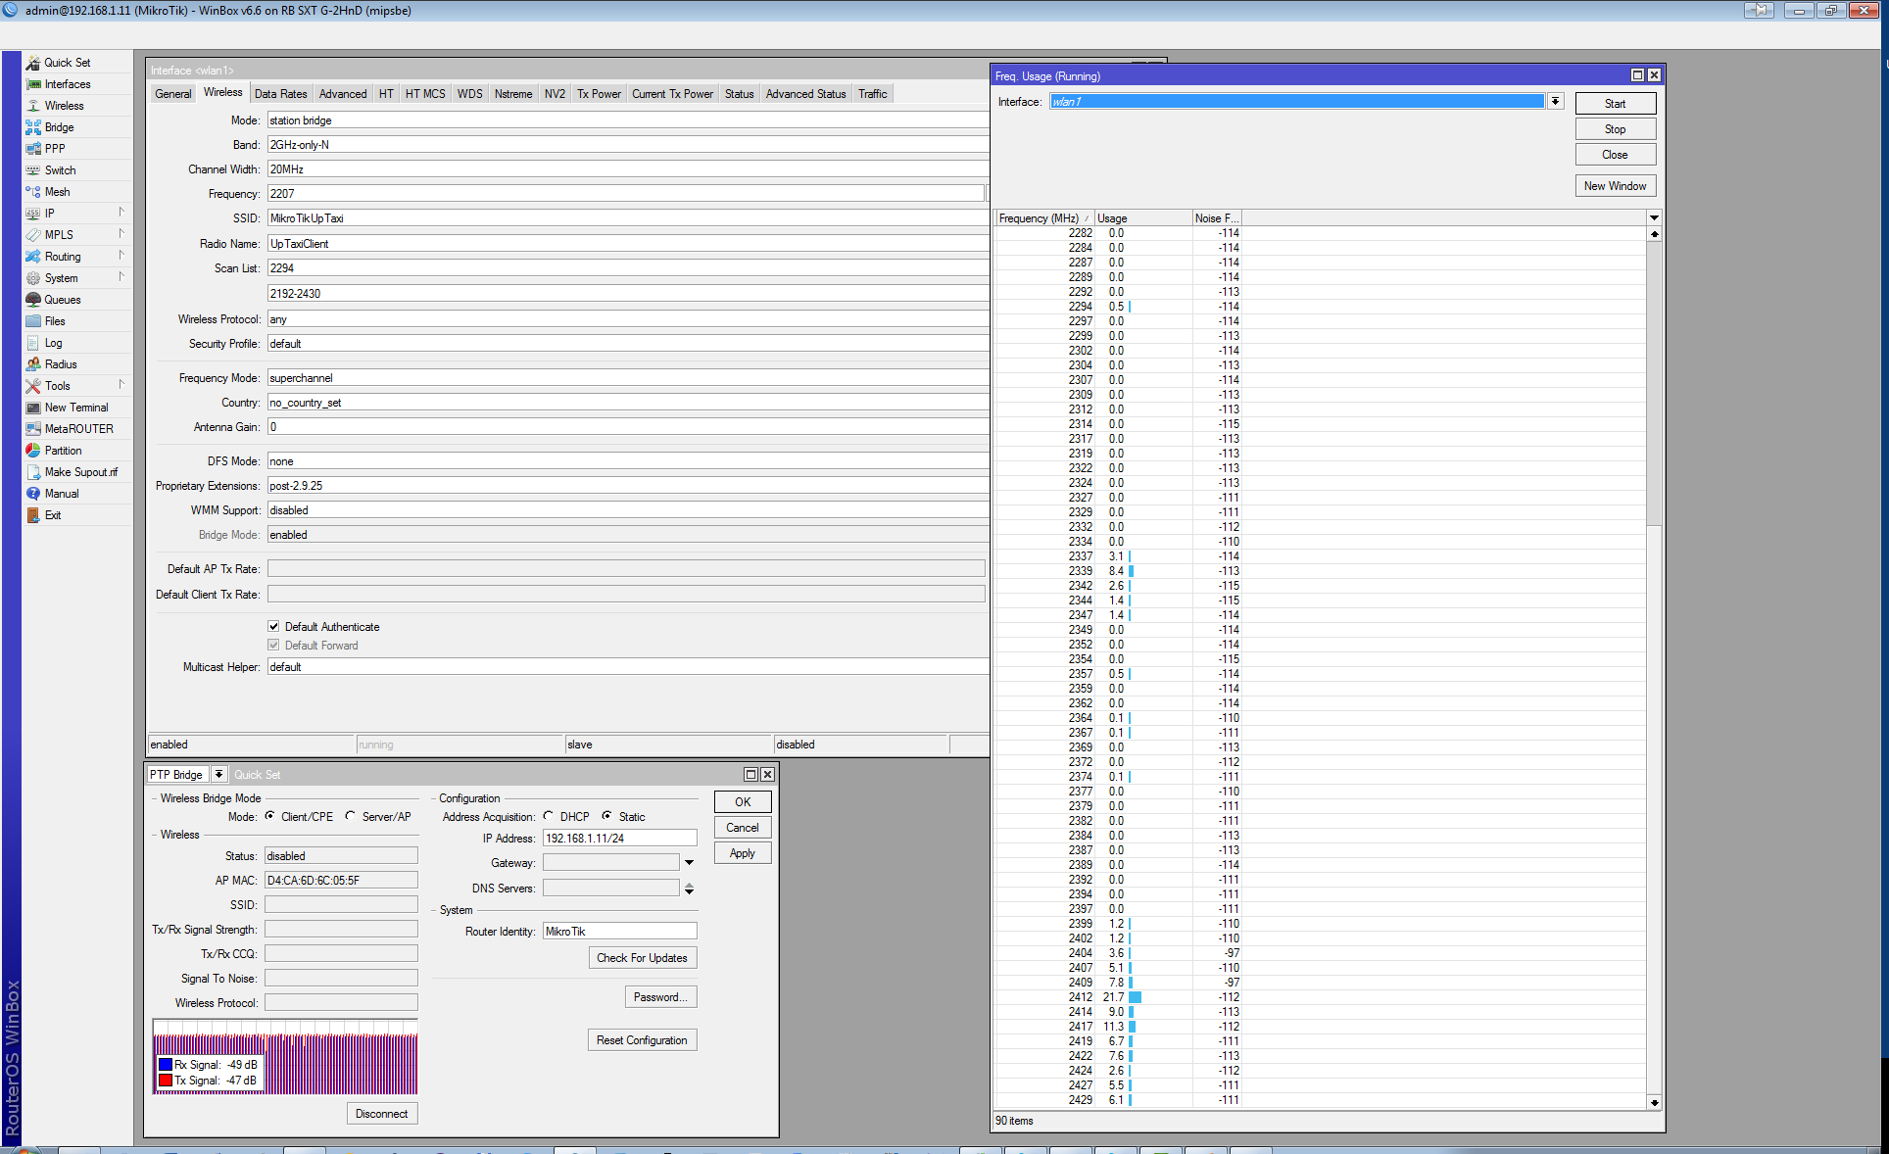
Task: Click the Make Supout.rif icon
Action: coord(33,472)
